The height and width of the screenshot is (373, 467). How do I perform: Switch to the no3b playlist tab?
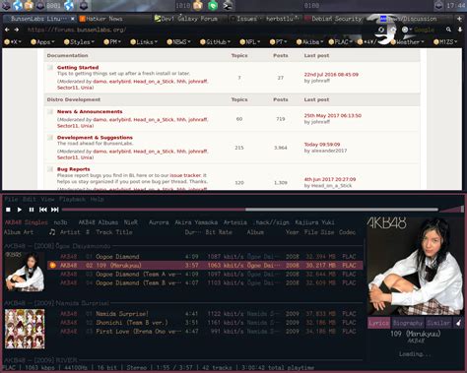click(x=60, y=222)
